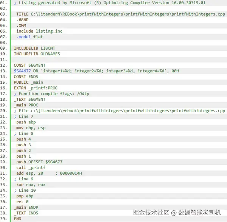Click 'push OFFSET $SG4677' instruction
Viewport: 227px width, 222px height.
click(39, 162)
